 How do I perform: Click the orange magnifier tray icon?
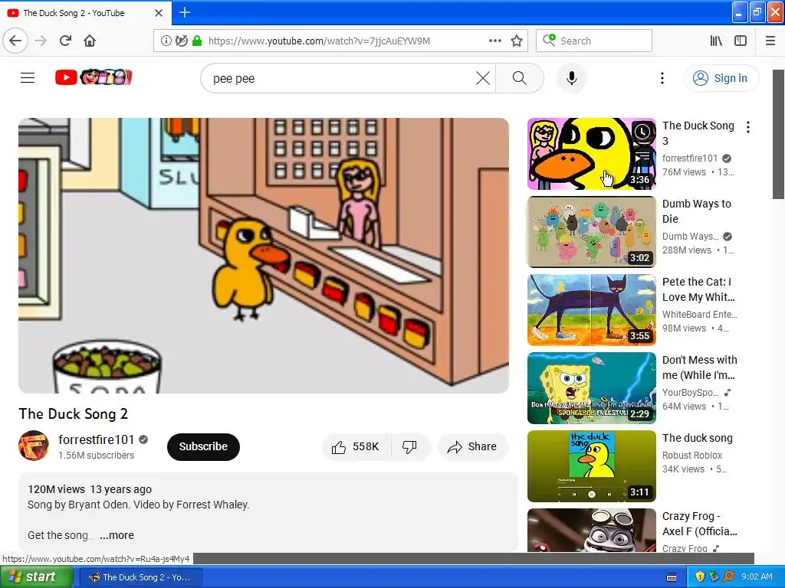728,577
